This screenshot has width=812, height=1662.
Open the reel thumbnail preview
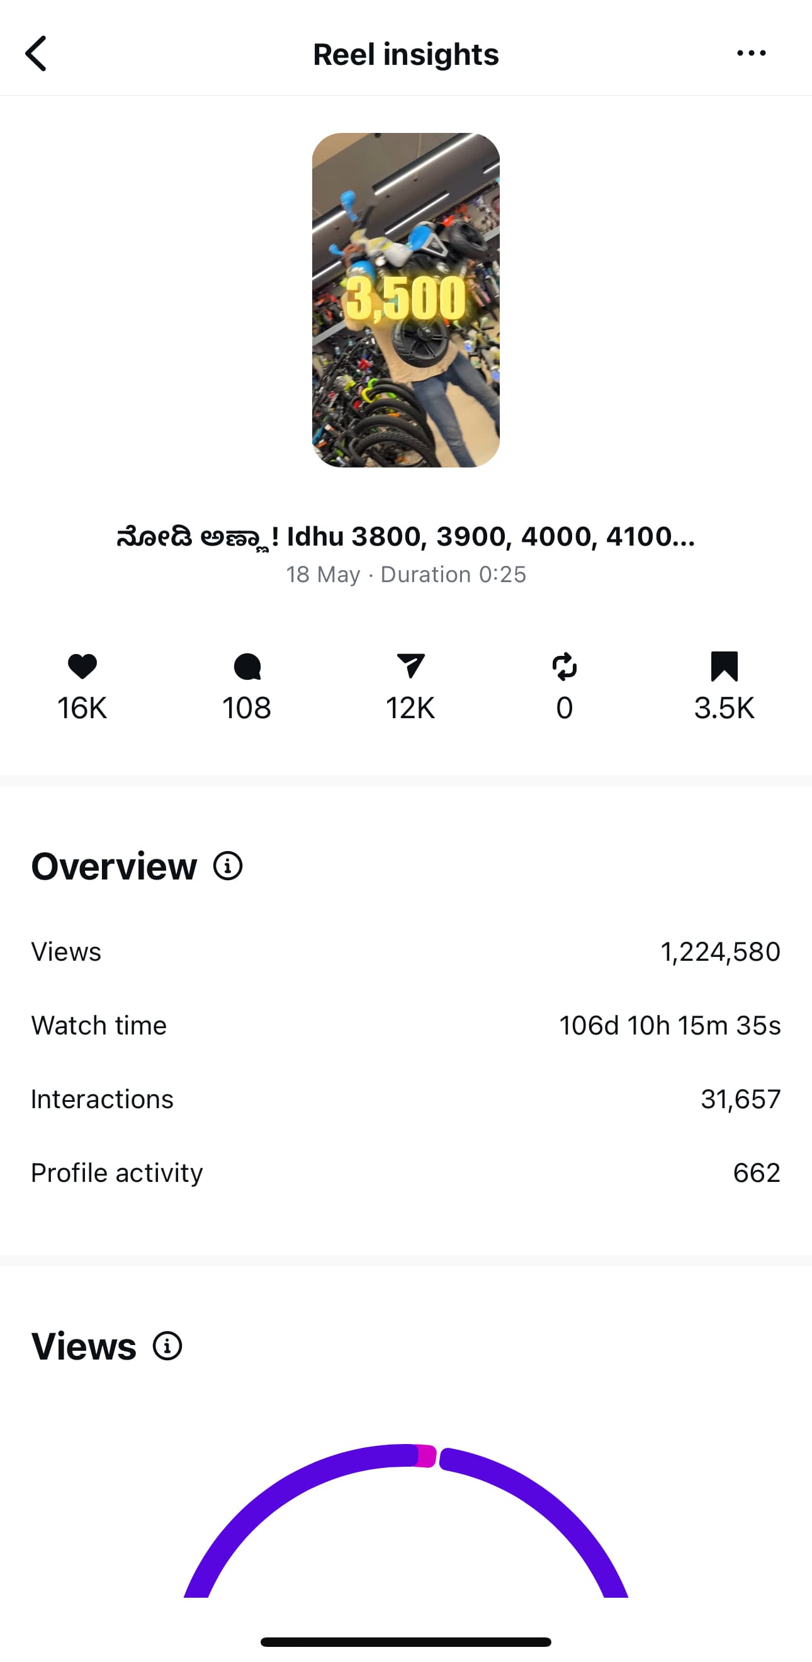point(406,300)
